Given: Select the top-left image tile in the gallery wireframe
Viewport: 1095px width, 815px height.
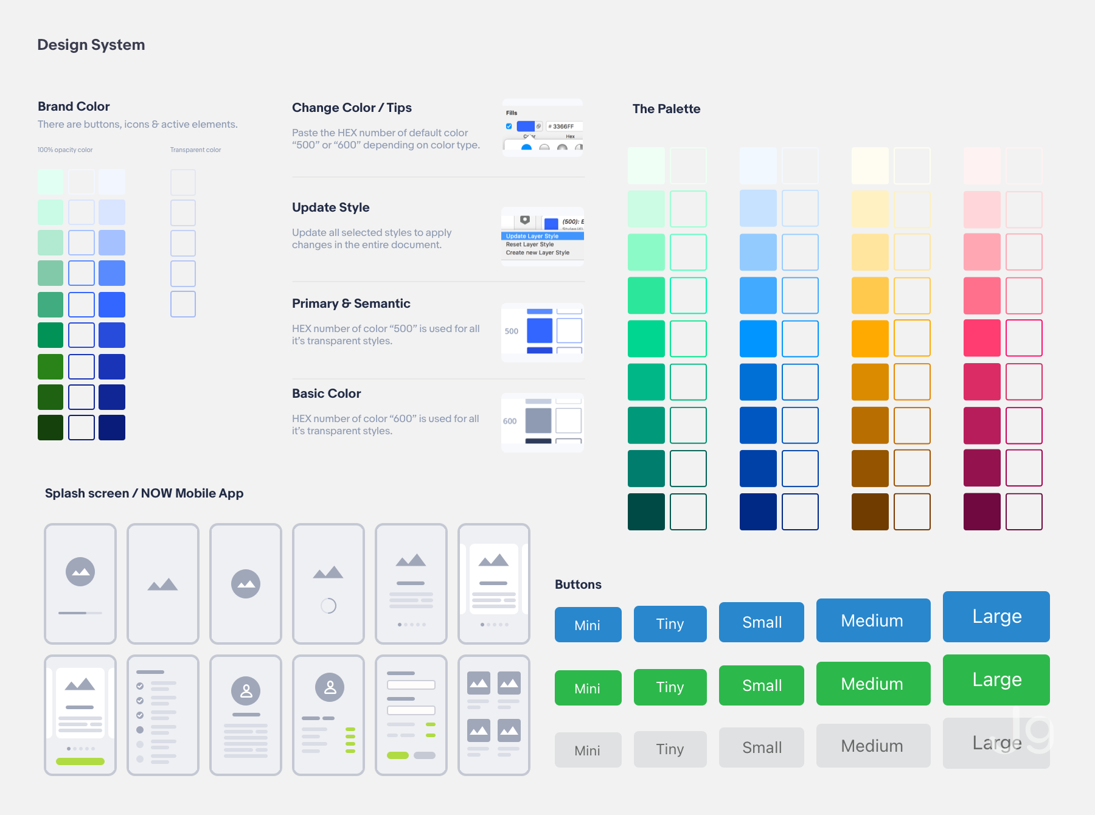Looking at the screenshot, I should [479, 683].
